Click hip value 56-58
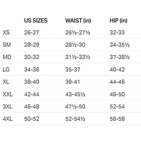Screen dimensions: 141x141 [x=117, y=119]
